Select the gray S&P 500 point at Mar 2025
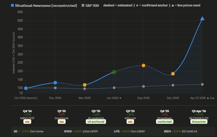217x137 pixels. (85, 89)
